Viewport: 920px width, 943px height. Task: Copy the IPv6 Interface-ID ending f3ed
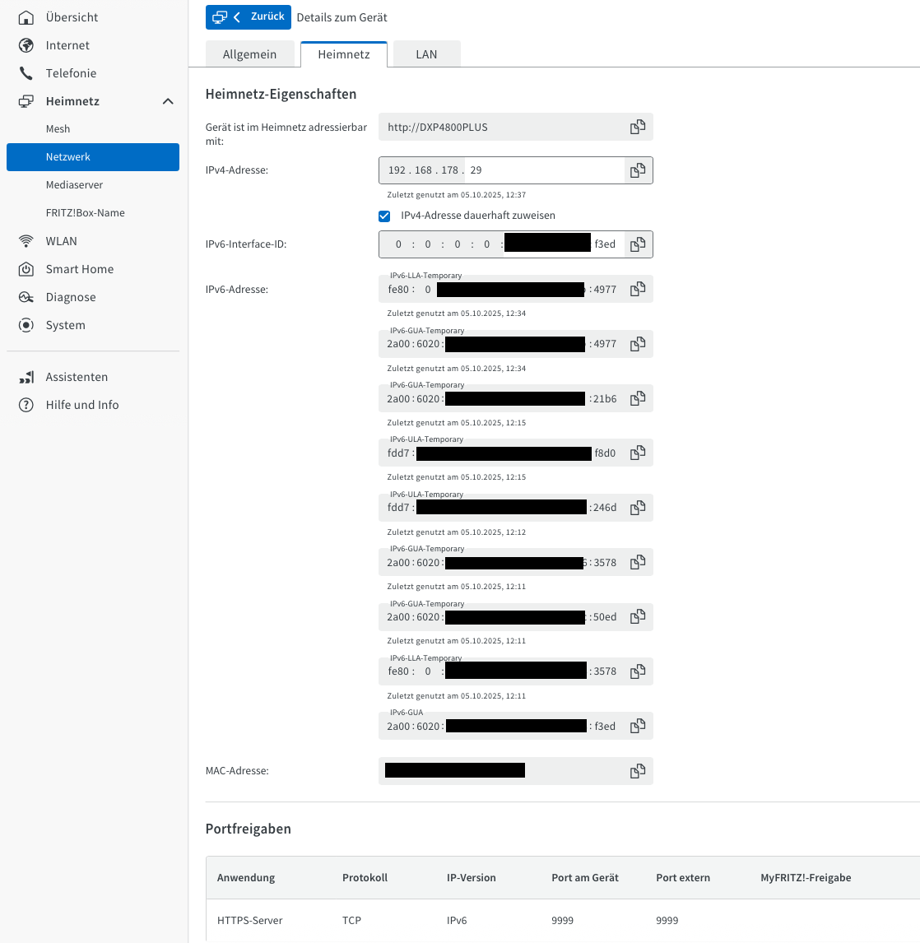tap(638, 244)
